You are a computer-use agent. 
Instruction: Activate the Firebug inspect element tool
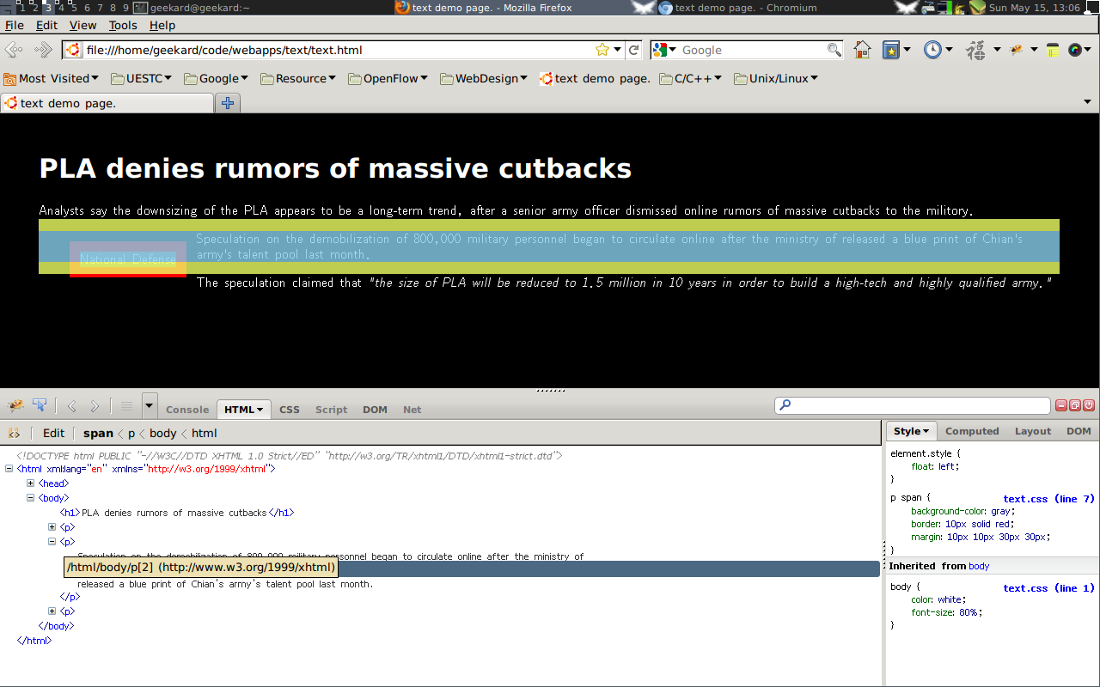coord(40,406)
